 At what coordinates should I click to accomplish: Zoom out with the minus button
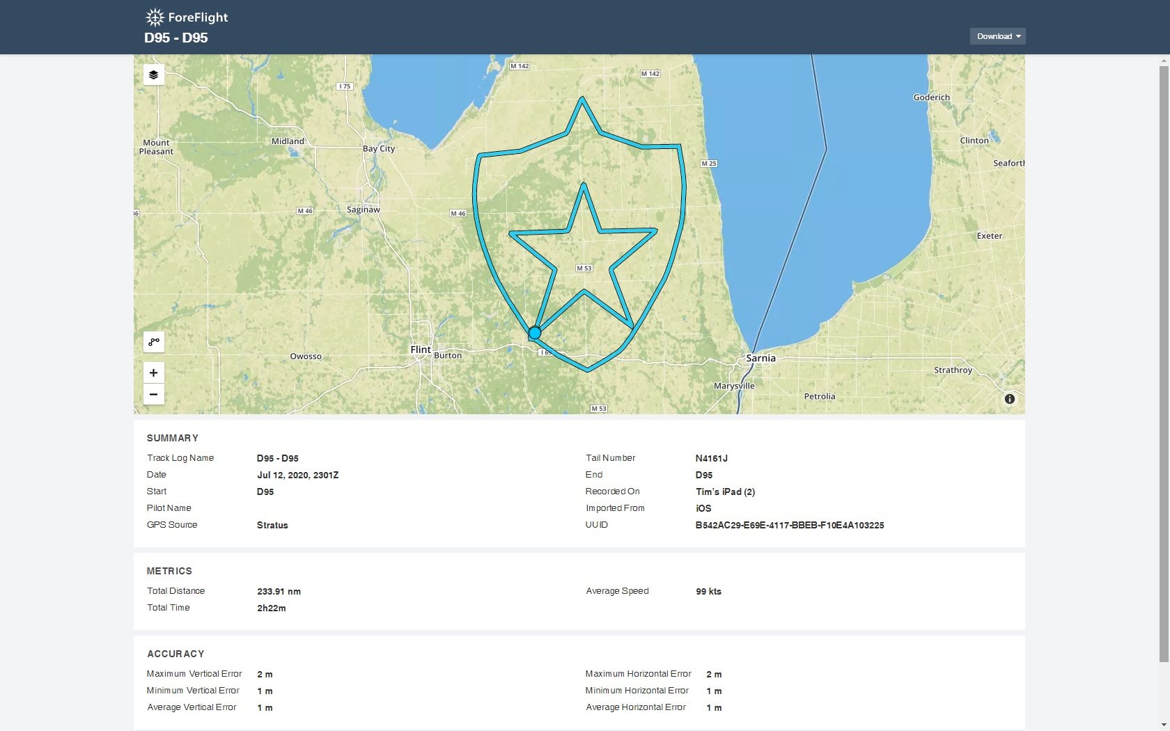(153, 394)
